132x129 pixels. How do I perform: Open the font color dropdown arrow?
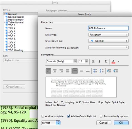click(x=119, y=61)
